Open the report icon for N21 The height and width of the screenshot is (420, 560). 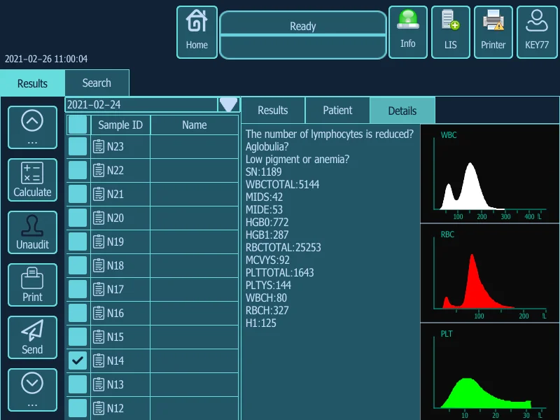(99, 194)
